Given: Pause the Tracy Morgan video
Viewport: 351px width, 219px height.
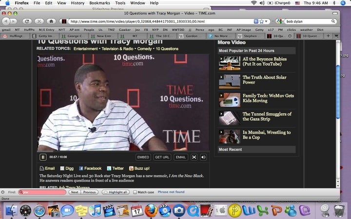Looking at the screenshot, I should [43, 157].
